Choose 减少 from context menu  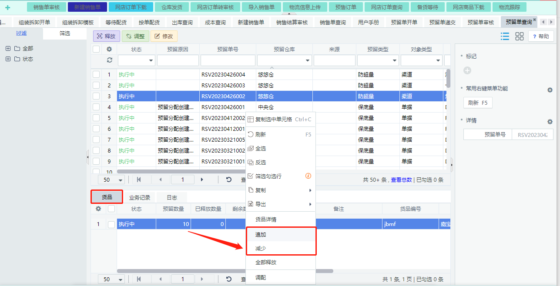pos(280,248)
